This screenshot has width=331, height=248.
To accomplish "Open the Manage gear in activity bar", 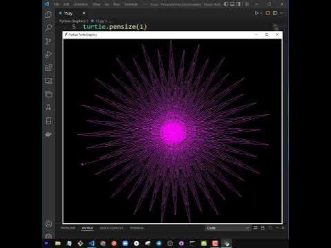I will (x=48, y=236).
